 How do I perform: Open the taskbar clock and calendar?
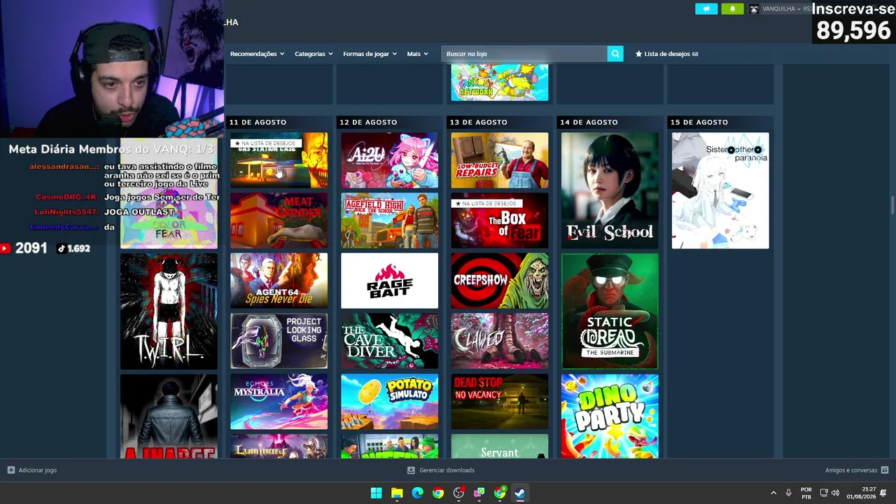(x=861, y=493)
